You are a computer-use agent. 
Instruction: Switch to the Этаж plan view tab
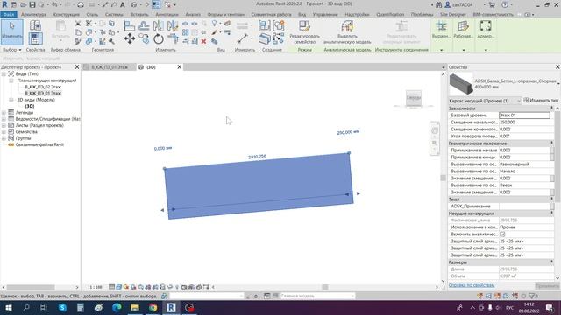(109, 67)
